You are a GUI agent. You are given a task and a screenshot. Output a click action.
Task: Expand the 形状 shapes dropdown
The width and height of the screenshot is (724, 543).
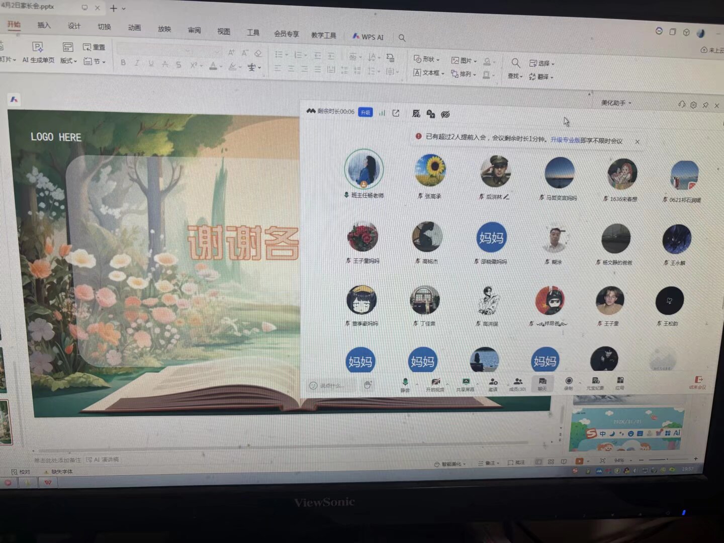point(427,59)
